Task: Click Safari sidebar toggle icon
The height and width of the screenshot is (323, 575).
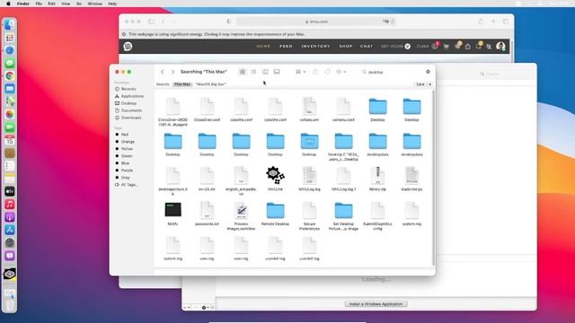Action: (151, 22)
